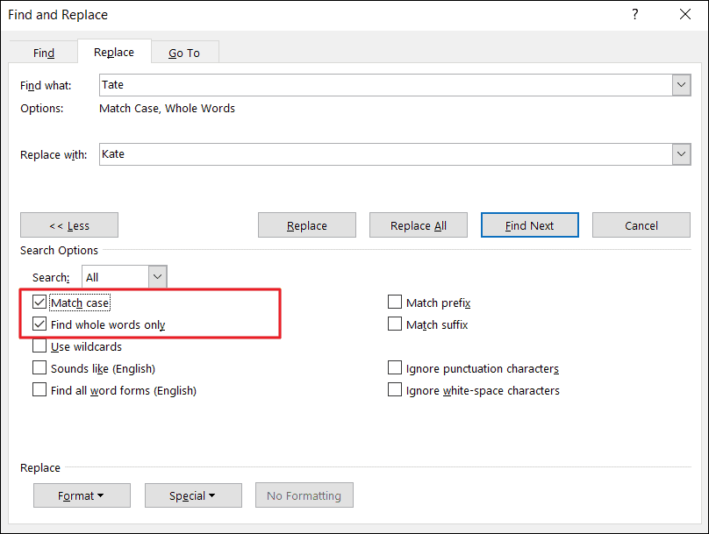
Task: Enable the Match case checkbox
Action: (x=39, y=302)
